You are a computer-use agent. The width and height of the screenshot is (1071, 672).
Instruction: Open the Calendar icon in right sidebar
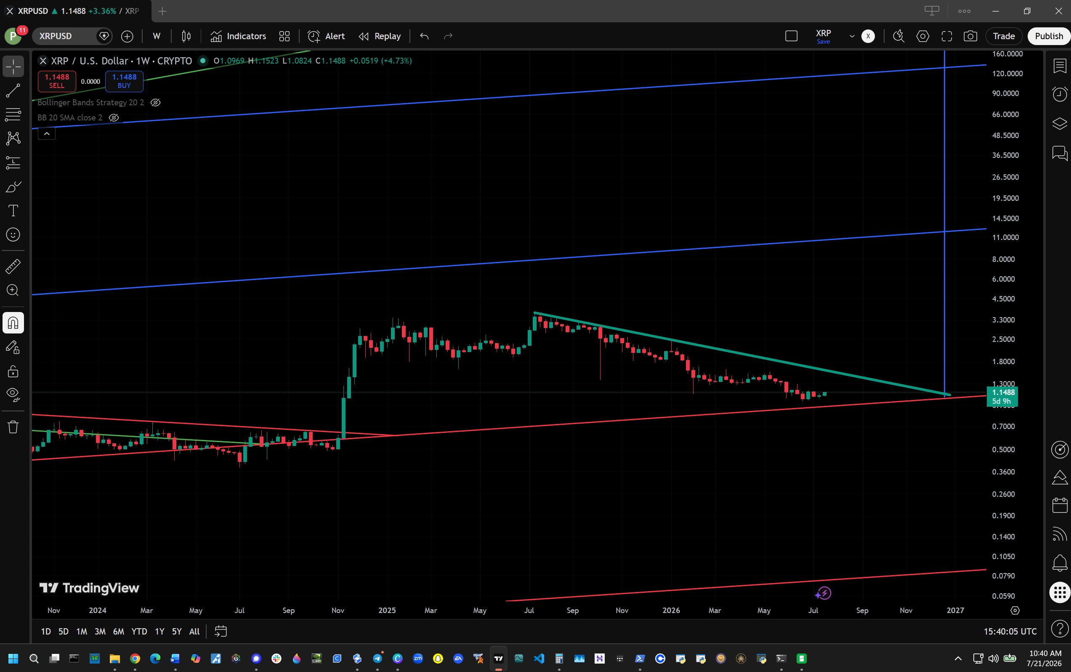[x=1060, y=505]
